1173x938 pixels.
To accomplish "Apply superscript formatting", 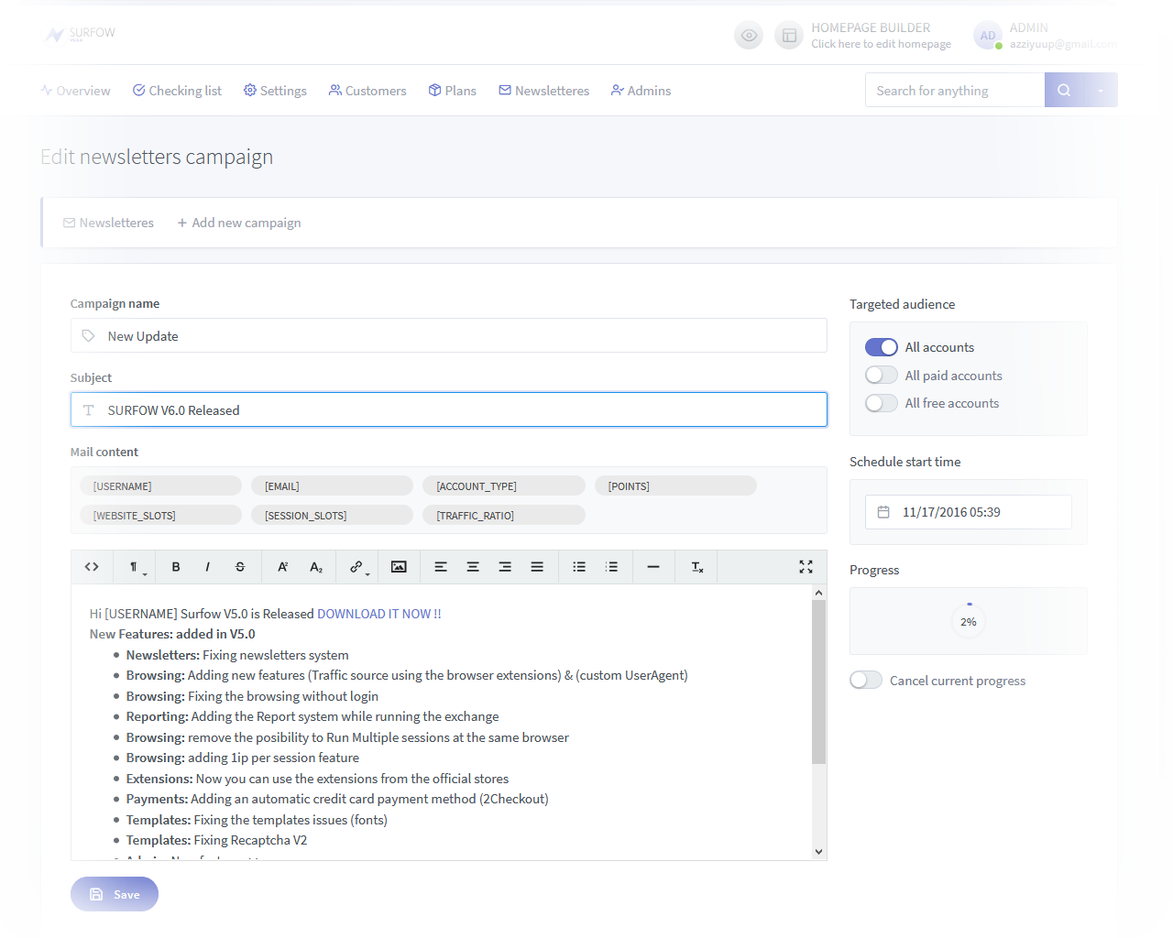I will pos(283,567).
